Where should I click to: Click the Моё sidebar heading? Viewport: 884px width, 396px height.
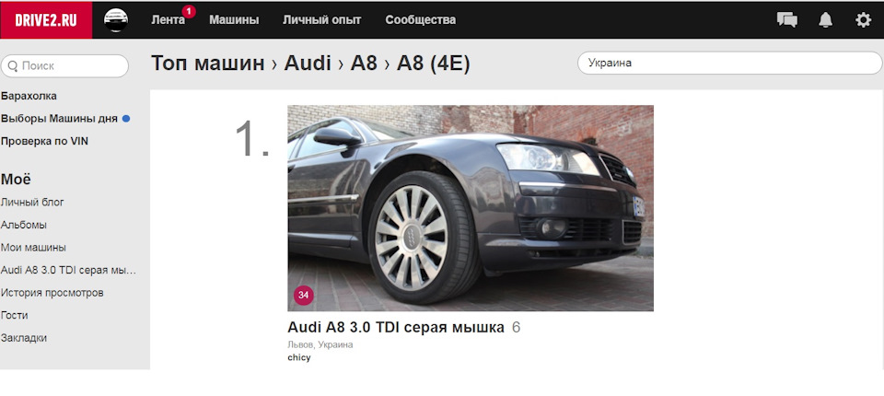coord(16,180)
